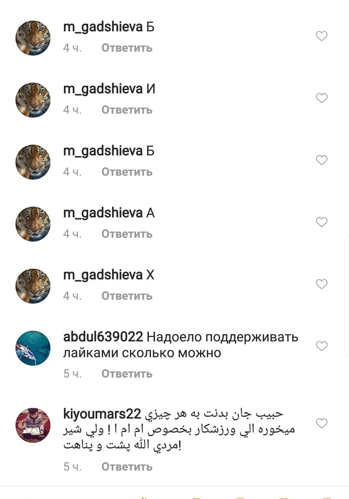Screen dimensions: 349x499
Task: Click Ответить under the 'X' comment
Action: coord(127,296)
